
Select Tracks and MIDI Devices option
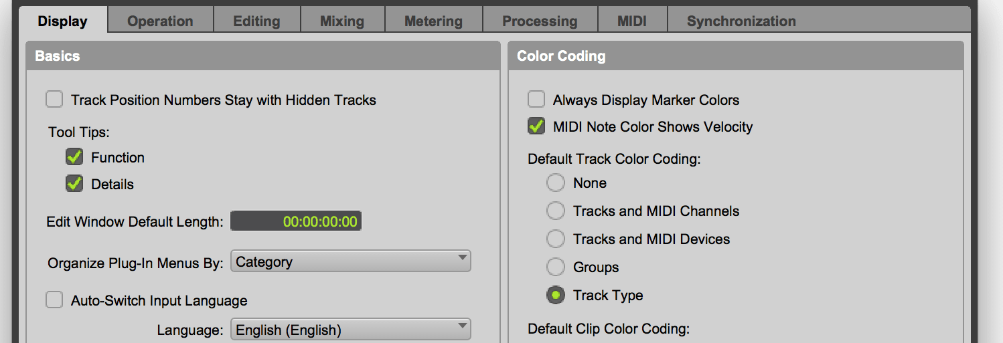coord(556,239)
